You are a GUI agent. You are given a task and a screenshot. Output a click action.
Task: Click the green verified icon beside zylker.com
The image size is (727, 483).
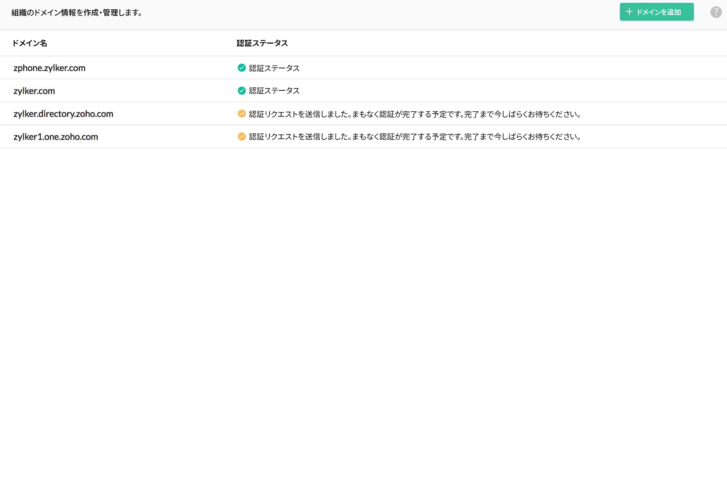(x=241, y=90)
